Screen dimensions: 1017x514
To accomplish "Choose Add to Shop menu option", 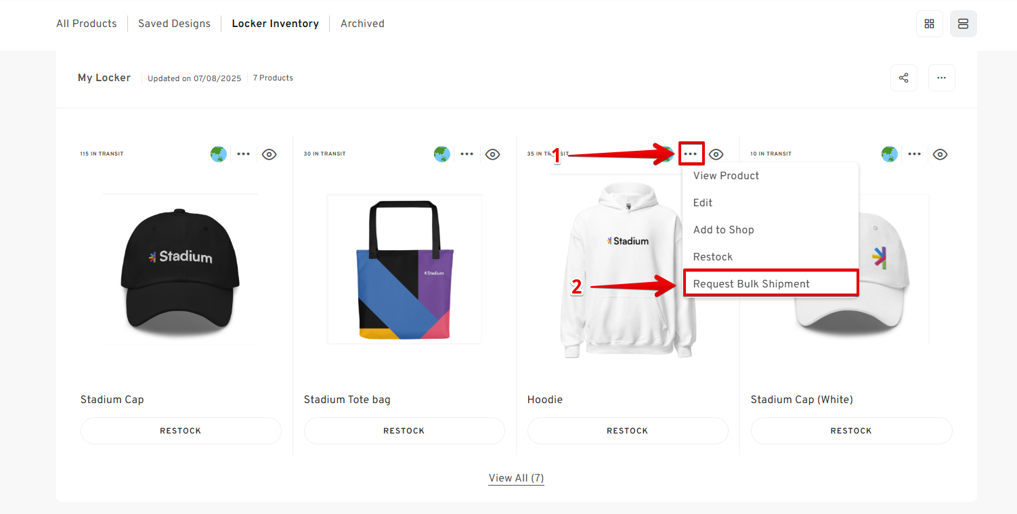I will point(723,230).
